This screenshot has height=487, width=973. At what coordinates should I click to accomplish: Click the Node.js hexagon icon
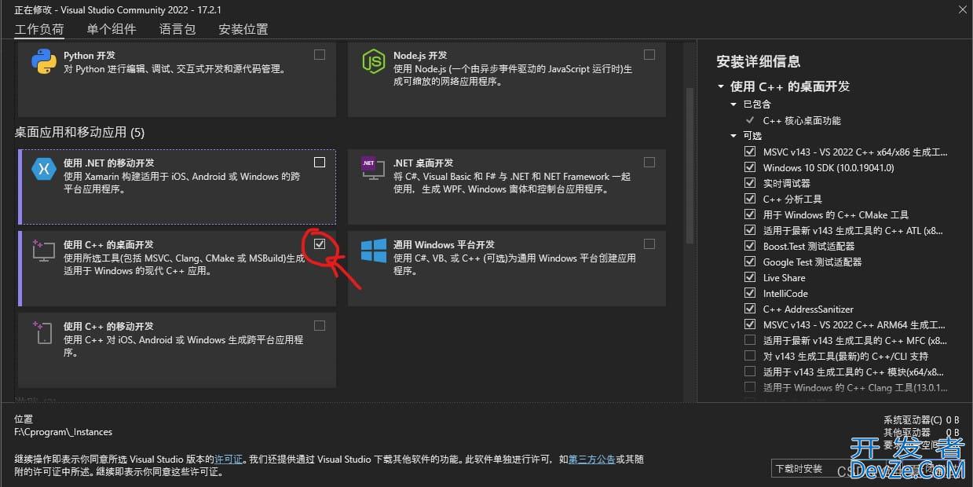[373, 61]
